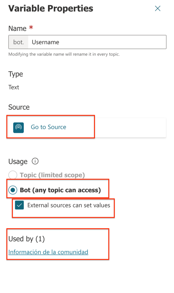Click the Source section heading
174x293 pixels.
coord(19,107)
